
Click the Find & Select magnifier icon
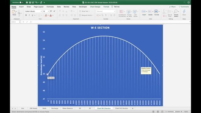click(176, 12)
